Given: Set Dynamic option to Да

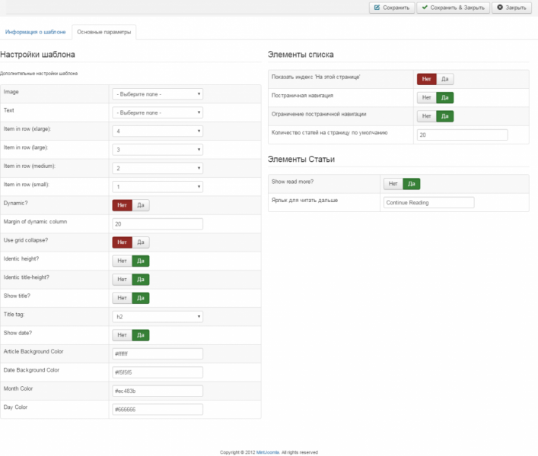Looking at the screenshot, I should (x=142, y=205).
